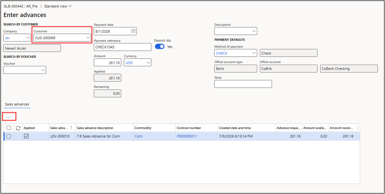Open the Corn commodity link
The height and width of the screenshot is (194, 385).
point(138,136)
